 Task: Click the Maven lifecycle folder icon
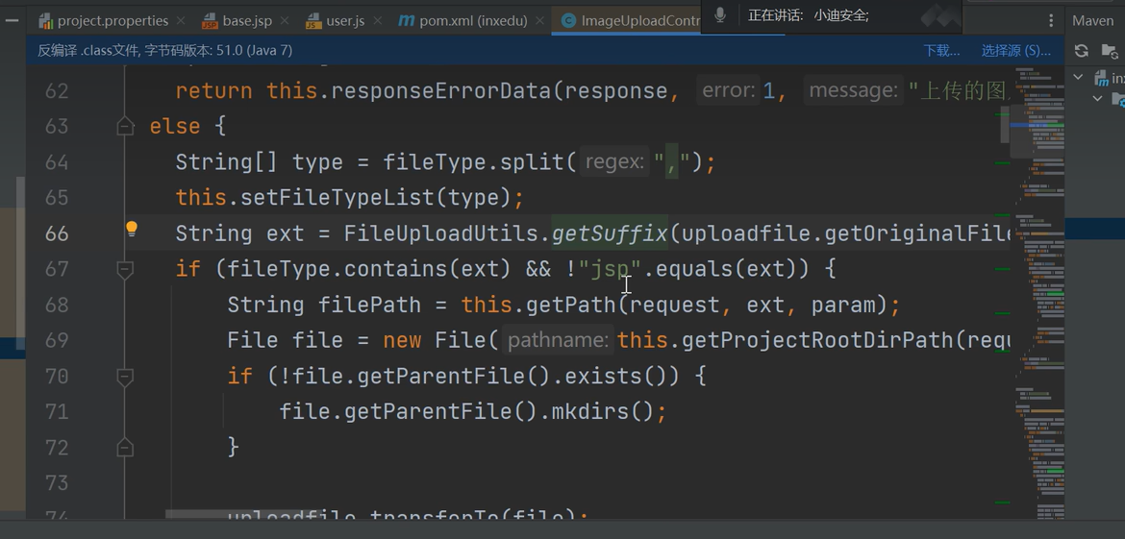pyautogui.click(x=1117, y=98)
